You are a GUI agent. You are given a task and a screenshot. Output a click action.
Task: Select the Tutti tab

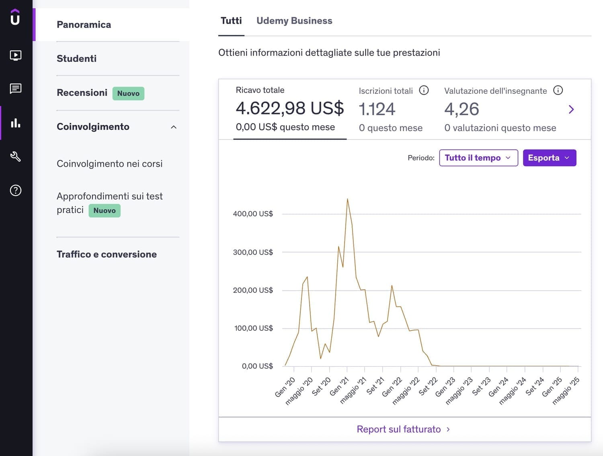click(231, 21)
